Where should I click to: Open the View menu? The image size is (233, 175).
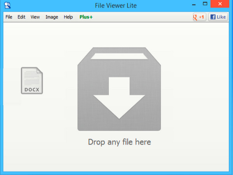35,17
